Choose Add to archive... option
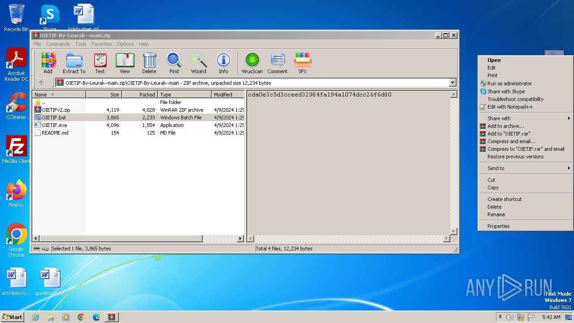This screenshot has width=574, height=323. pos(526,126)
